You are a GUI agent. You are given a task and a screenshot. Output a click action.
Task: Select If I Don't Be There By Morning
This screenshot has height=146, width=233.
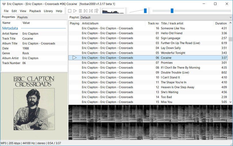pos(148,68)
